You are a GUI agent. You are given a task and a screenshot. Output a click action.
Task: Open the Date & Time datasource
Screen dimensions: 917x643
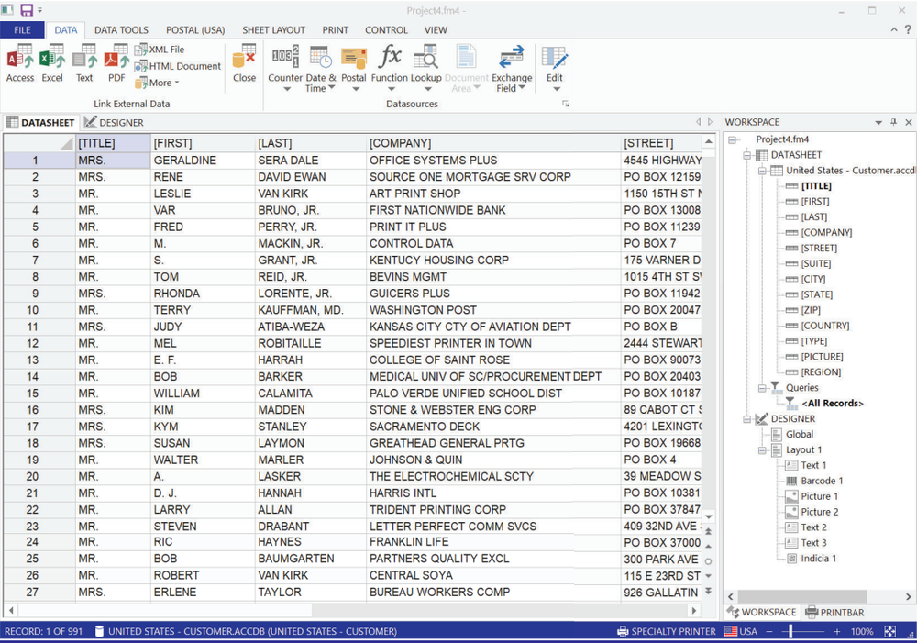[x=320, y=68]
